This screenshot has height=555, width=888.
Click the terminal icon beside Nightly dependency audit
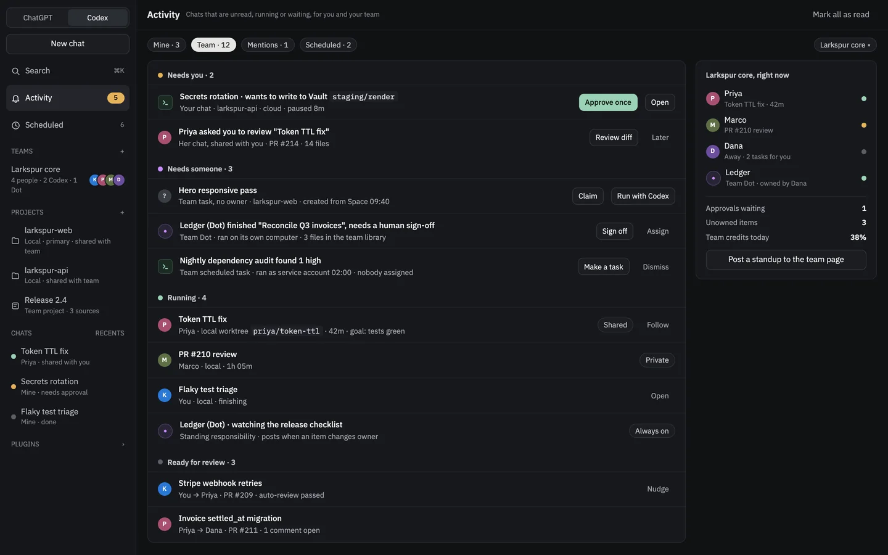[x=165, y=266]
